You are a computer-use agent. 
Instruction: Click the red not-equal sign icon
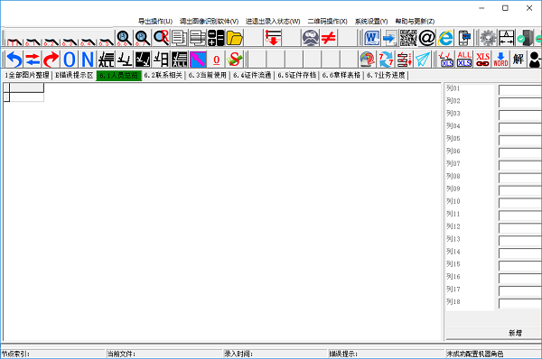coord(329,38)
